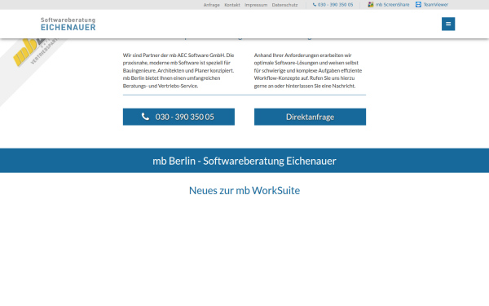489x306 pixels.
Task: Click the mb ScreenShare icon
Action: pos(371,5)
